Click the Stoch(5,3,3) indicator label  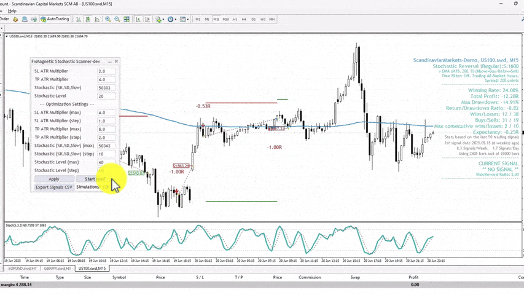tap(26, 225)
